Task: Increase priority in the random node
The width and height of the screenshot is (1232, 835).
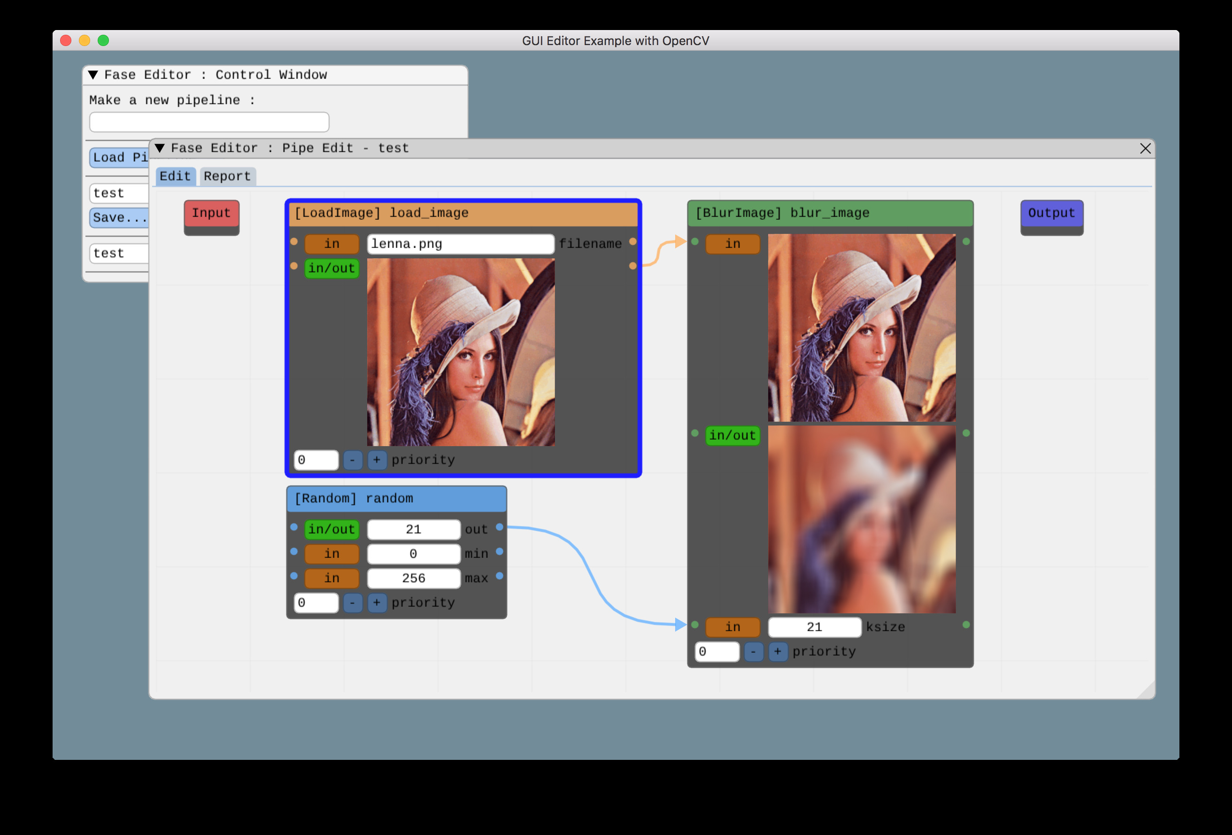Action: pyautogui.click(x=377, y=602)
